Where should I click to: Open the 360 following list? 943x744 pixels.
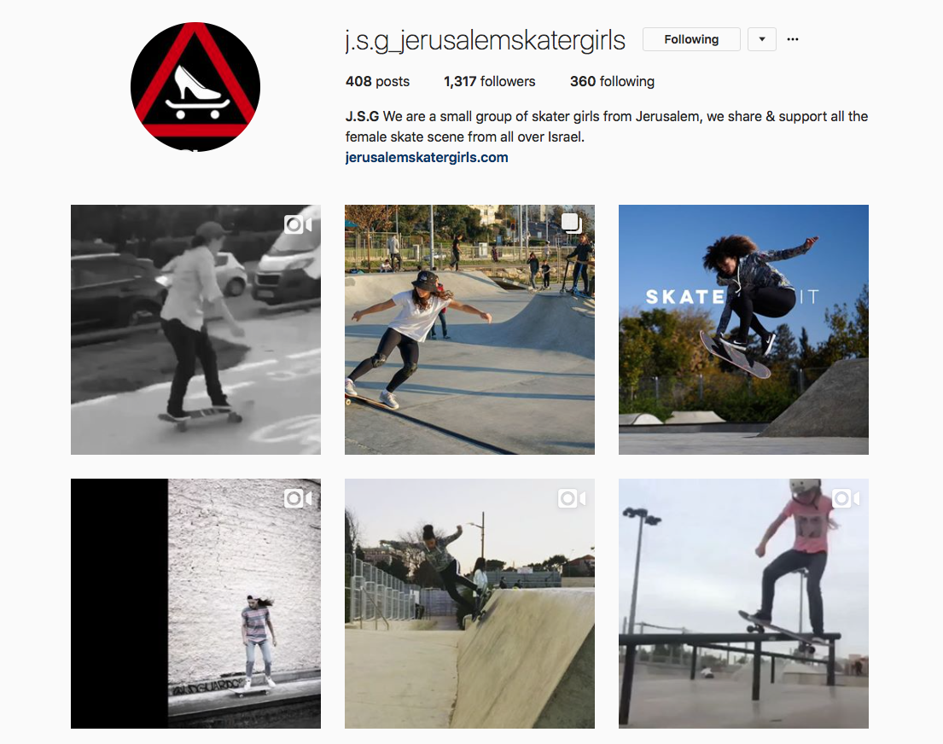click(x=612, y=81)
